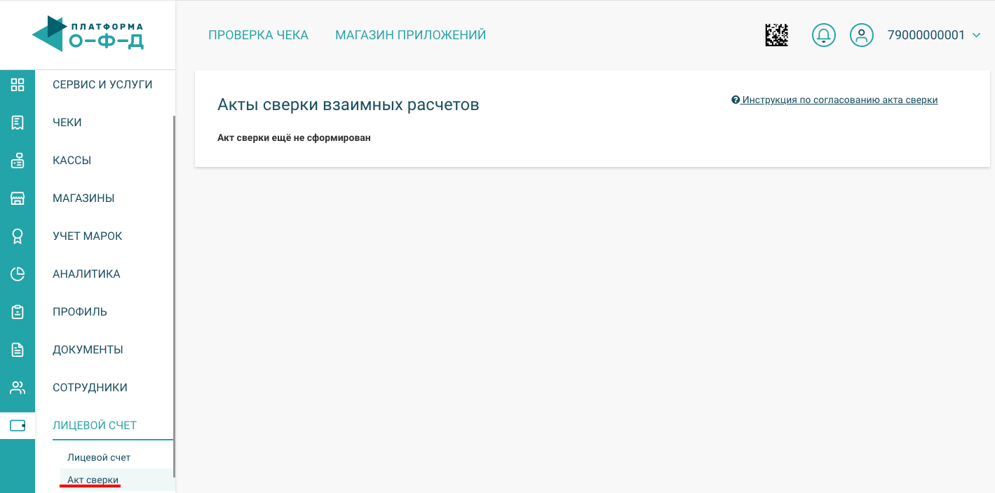Click the Акты сверки взаимных расчетов heading
The width and height of the screenshot is (995, 493).
(x=348, y=105)
